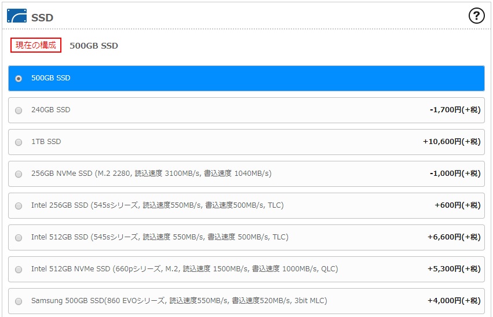Click the +5,300円 price for Intel NVMe

coord(454,269)
